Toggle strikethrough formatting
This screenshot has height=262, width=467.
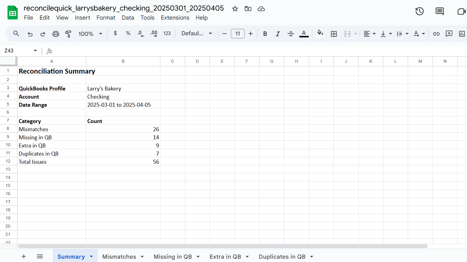point(291,34)
